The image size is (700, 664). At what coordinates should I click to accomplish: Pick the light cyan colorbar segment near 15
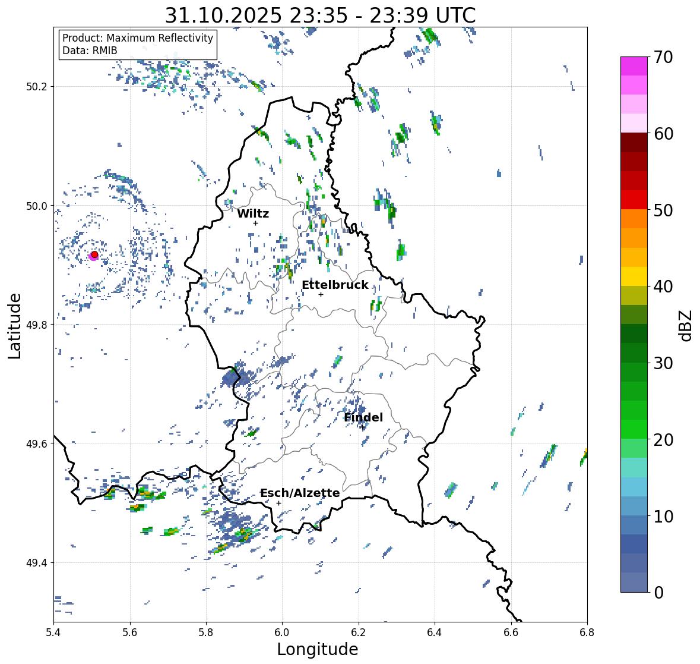(634, 468)
